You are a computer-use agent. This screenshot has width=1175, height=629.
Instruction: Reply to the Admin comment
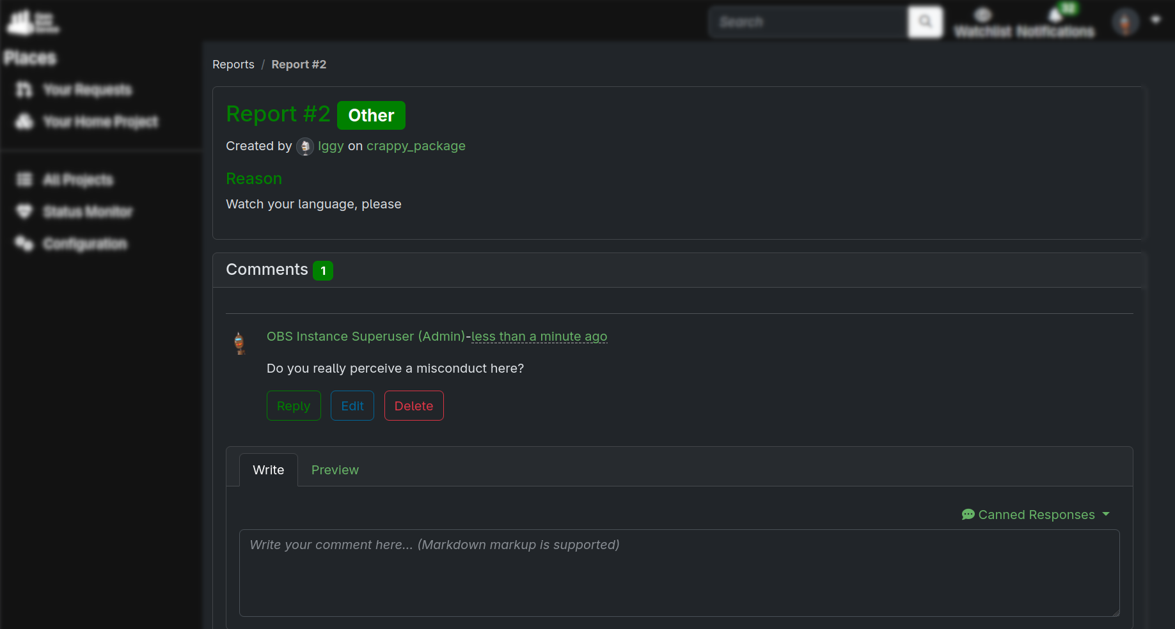[x=294, y=406]
